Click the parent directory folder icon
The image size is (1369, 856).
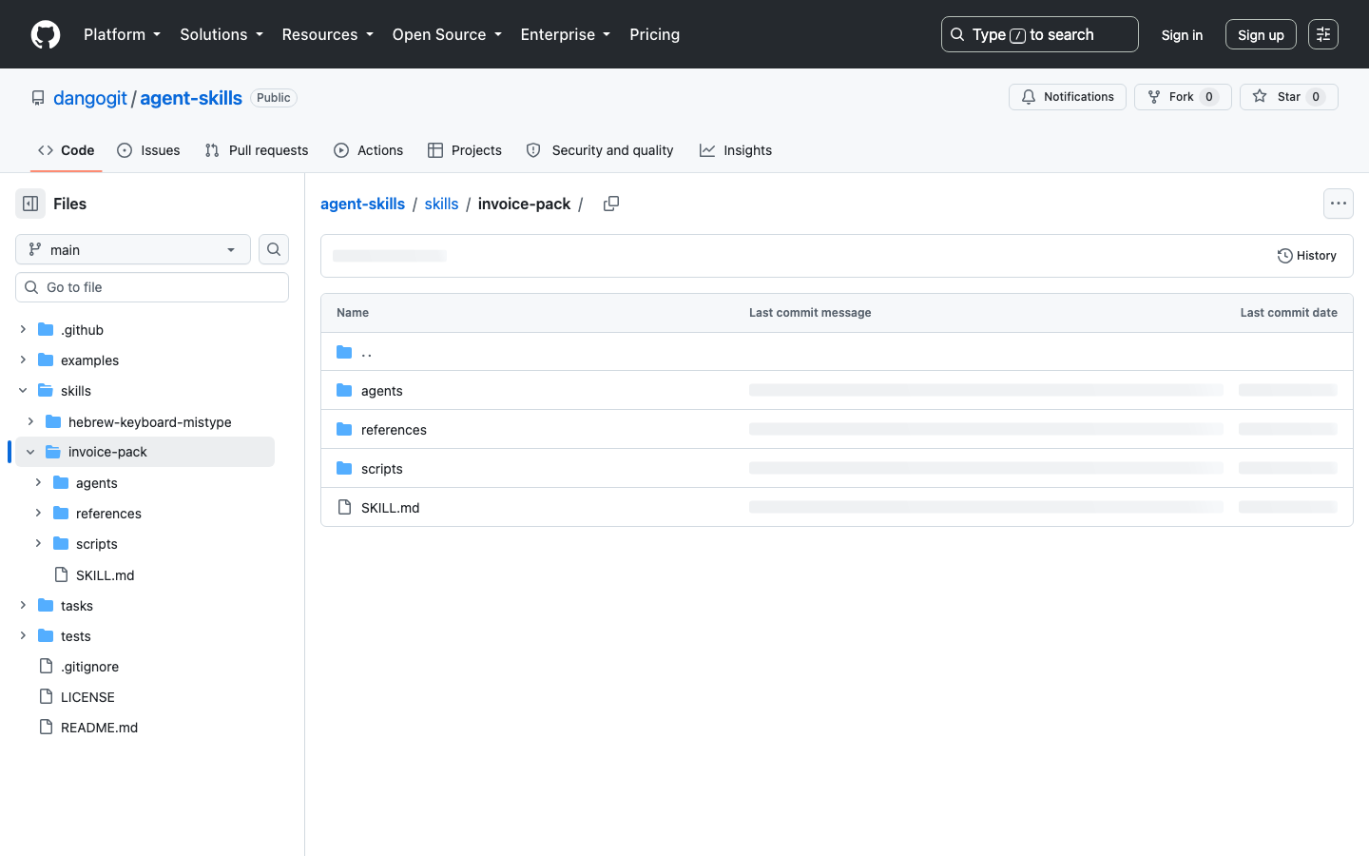pos(344,352)
